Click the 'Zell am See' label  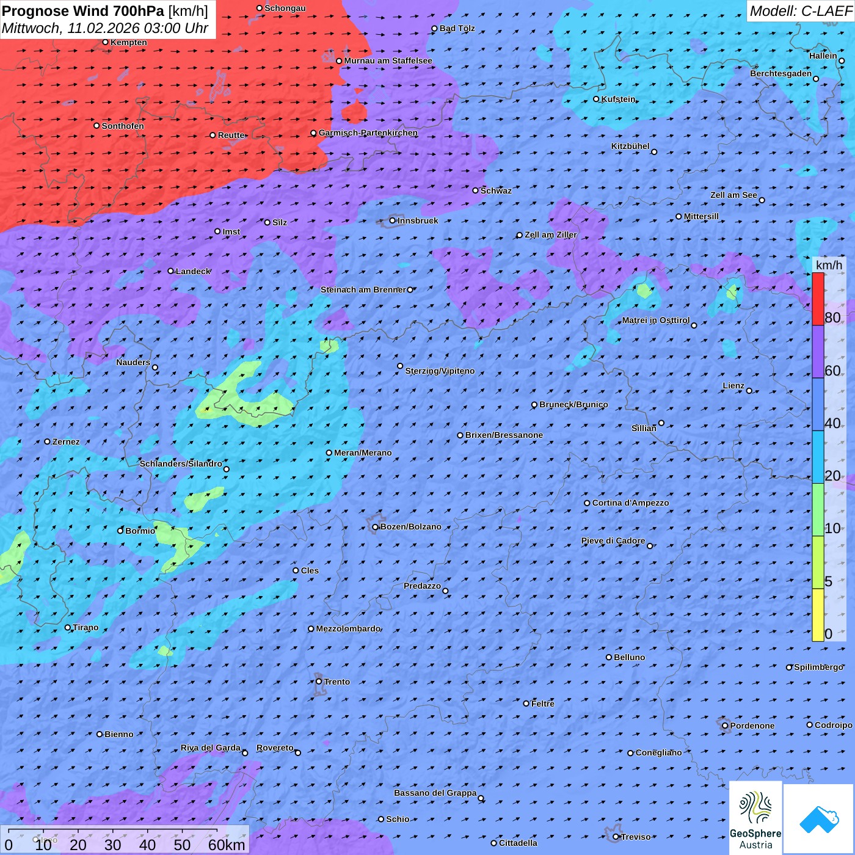click(x=733, y=195)
